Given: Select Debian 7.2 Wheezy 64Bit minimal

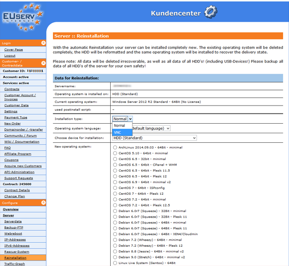Looking at the screenshot, I should click(115, 240).
